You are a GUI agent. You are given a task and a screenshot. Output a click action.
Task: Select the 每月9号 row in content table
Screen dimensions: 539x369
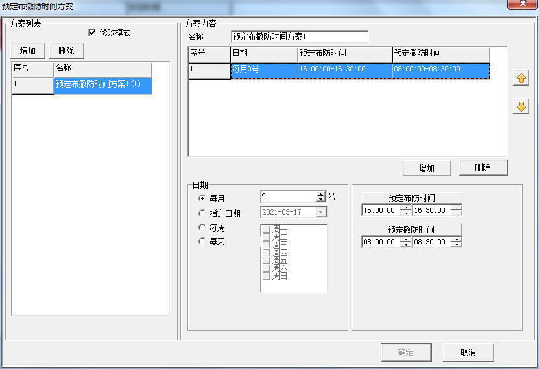[x=264, y=69]
